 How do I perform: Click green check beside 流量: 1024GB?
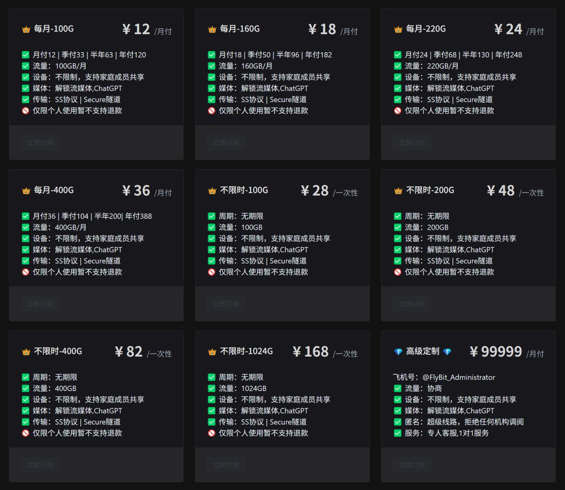[x=212, y=388]
